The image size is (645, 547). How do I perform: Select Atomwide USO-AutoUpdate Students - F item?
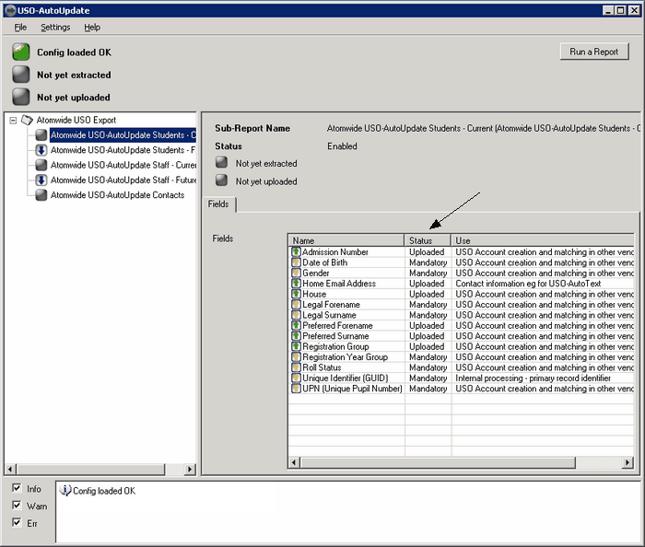coord(123,150)
